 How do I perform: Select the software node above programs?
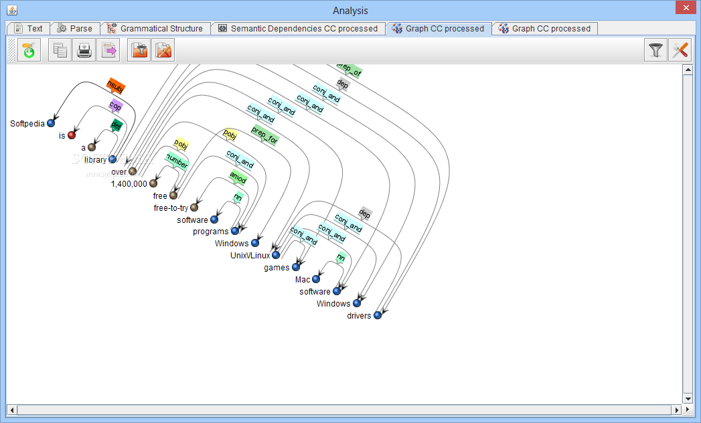click(214, 220)
